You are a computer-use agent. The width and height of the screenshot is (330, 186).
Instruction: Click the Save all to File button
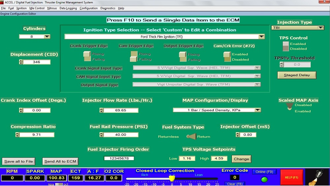(18, 161)
